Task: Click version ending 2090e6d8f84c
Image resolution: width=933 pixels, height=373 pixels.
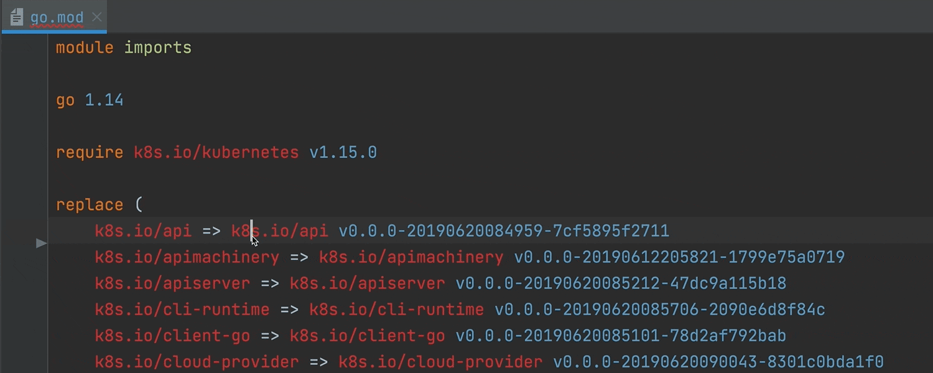Action: pos(660,310)
